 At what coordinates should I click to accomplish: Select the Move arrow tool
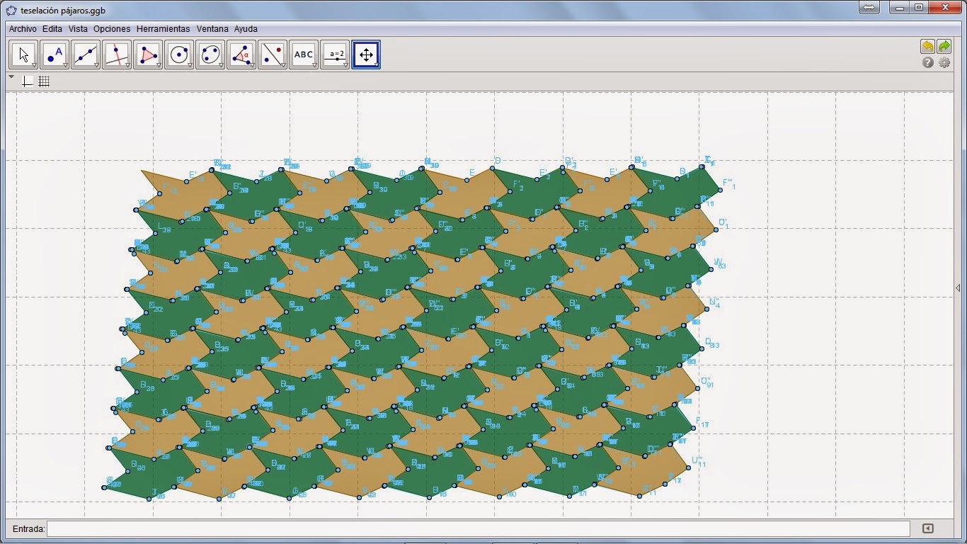[23, 55]
